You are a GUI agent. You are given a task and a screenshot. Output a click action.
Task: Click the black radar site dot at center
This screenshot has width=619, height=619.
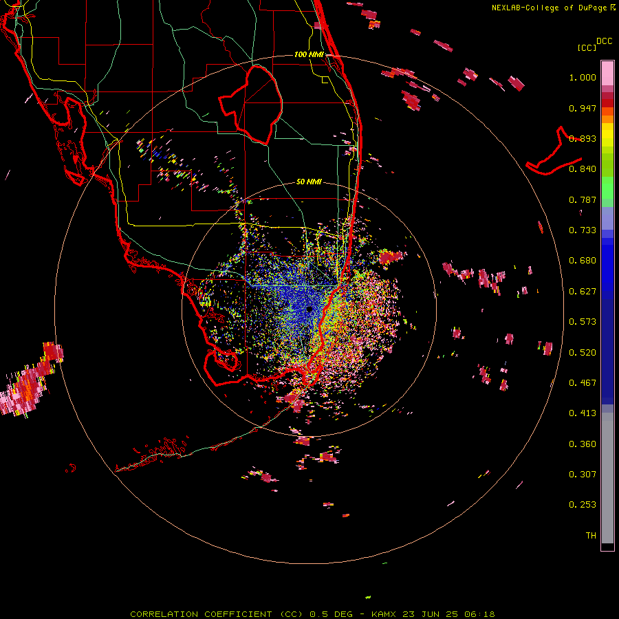point(309,309)
